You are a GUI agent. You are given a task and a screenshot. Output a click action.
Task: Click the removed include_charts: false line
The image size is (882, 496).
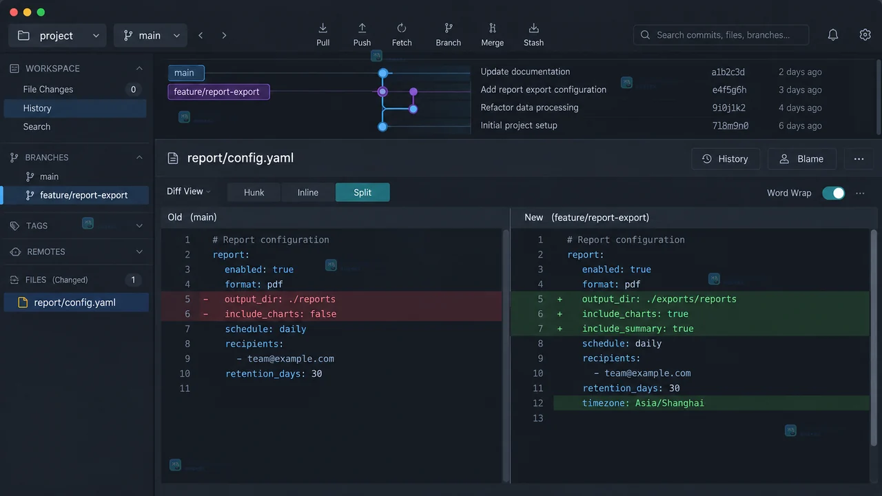click(x=331, y=314)
